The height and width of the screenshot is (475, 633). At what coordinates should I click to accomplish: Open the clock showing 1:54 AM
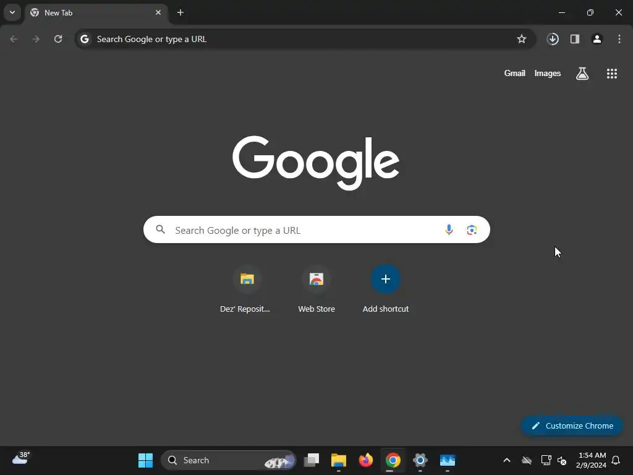tap(592, 460)
